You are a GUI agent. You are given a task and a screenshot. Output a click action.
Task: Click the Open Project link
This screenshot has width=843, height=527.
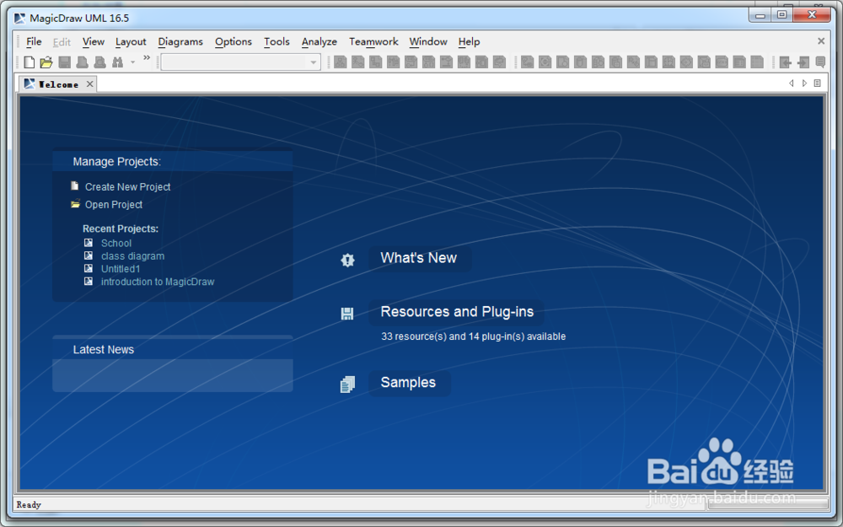114,204
